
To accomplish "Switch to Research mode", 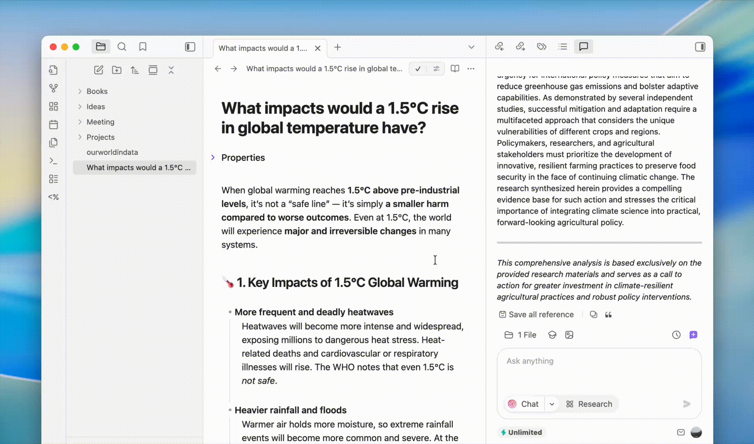I will point(589,404).
